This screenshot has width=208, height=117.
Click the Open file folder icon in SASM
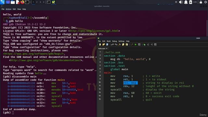[103, 45]
